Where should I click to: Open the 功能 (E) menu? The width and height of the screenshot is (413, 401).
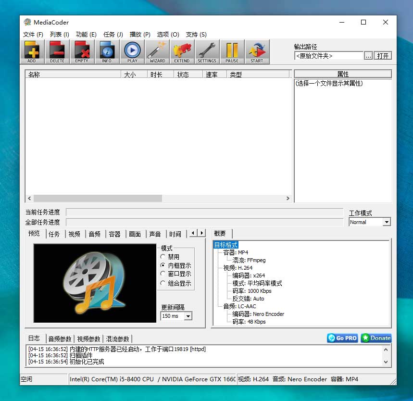point(86,35)
